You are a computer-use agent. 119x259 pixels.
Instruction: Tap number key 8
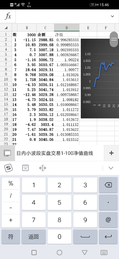(59, 220)
